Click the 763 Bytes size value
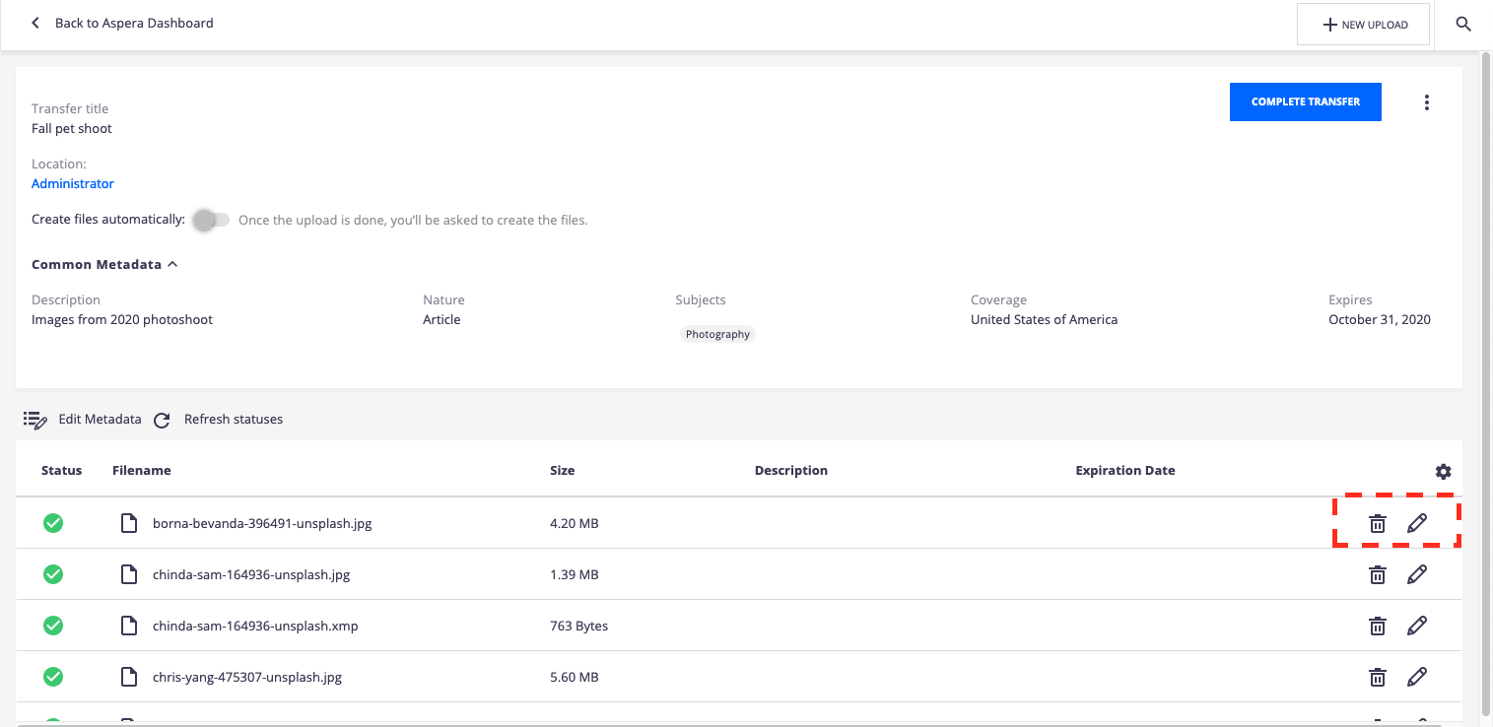The image size is (1493, 727). click(x=579, y=627)
